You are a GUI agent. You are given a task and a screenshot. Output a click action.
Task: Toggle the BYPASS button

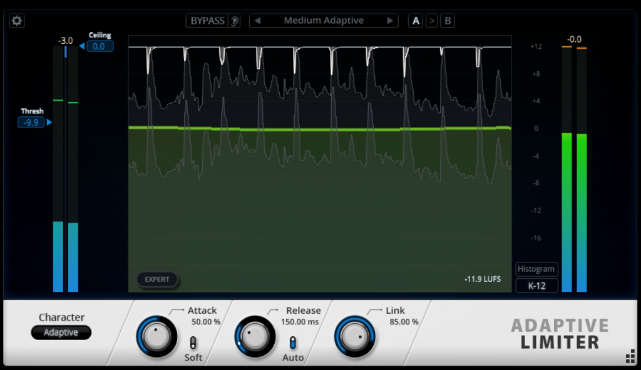tap(208, 21)
